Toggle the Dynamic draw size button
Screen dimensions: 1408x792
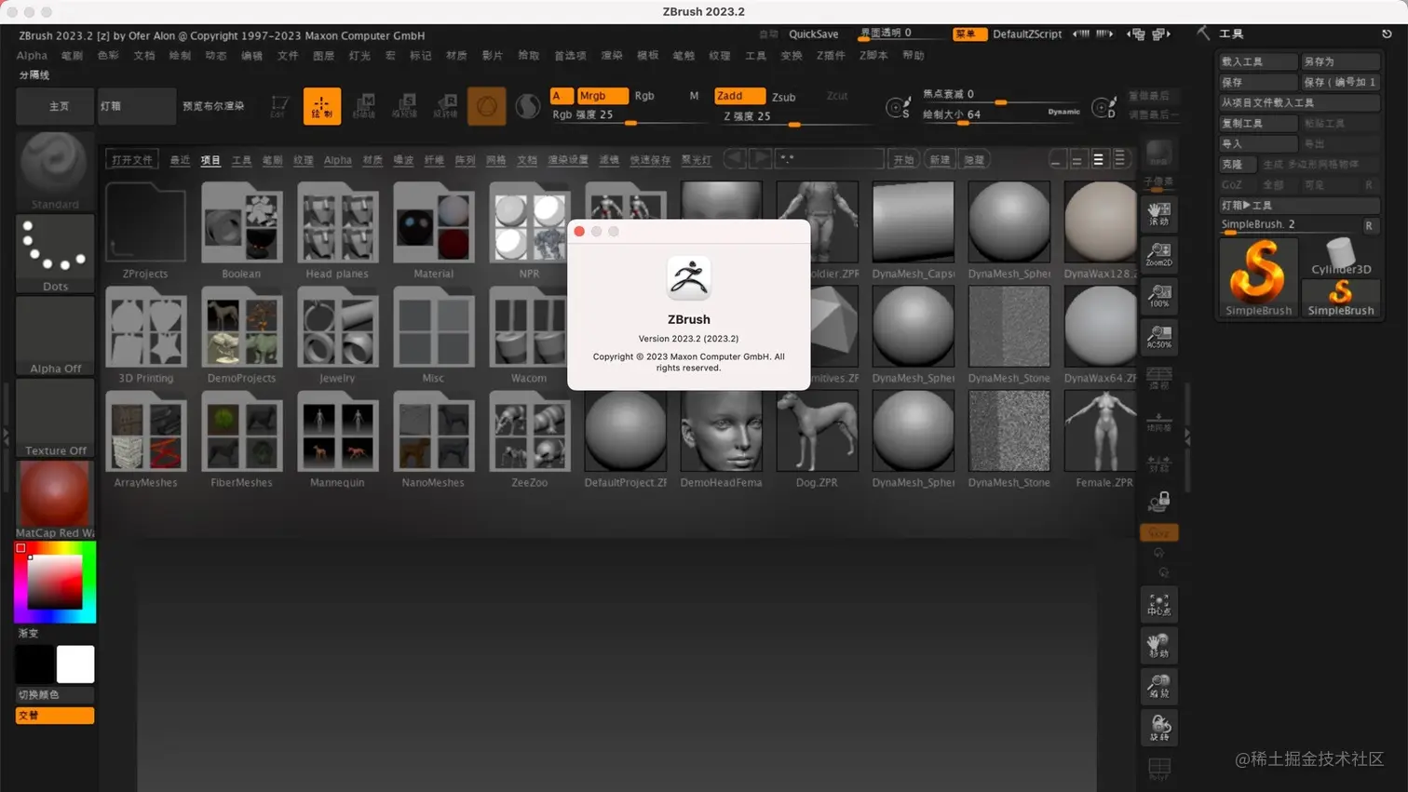pyautogui.click(x=1063, y=112)
